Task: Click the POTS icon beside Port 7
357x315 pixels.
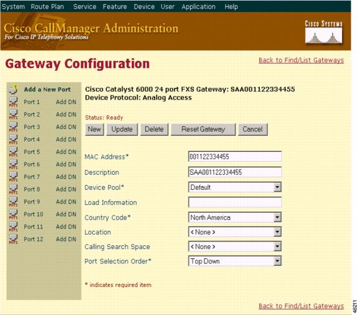Action: (x=13, y=177)
